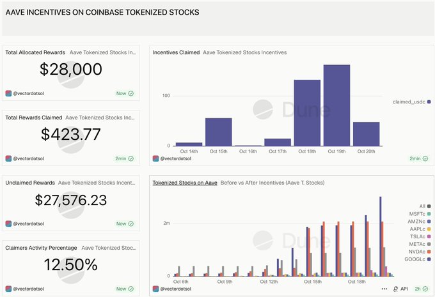Click the 2h refresh check icon on Tokenized Stocks chart
The image size is (435, 297).
(x=425, y=289)
